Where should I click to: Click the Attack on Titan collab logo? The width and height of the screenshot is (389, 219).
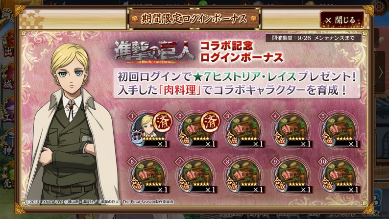pyautogui.click(x=154, y=52)
